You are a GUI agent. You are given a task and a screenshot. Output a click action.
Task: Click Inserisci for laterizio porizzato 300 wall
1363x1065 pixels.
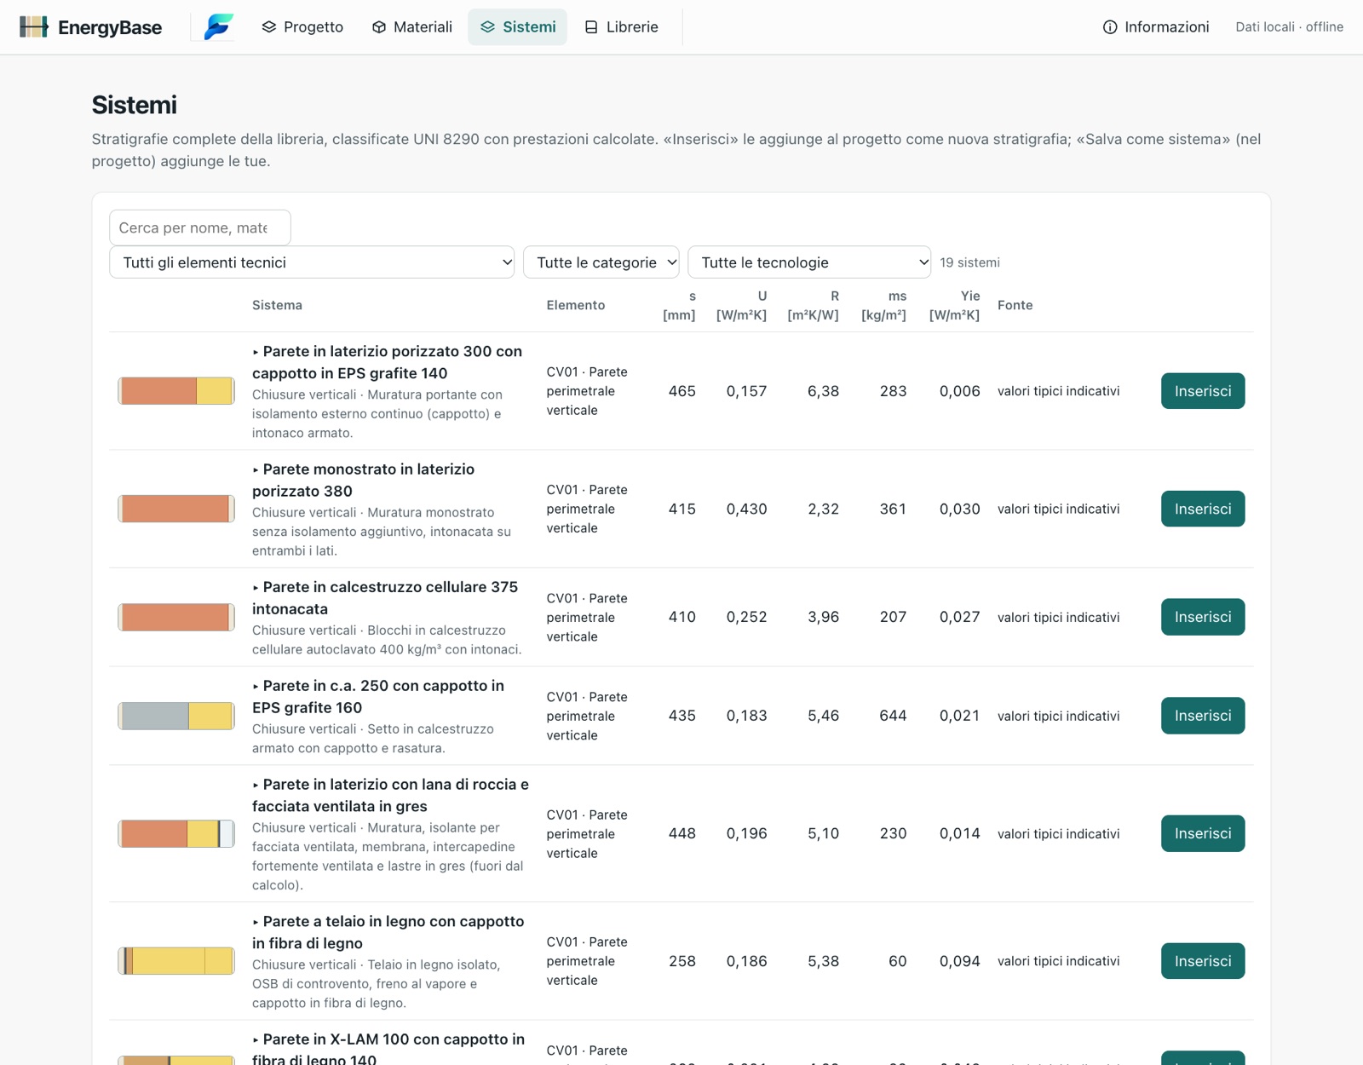point(1203,391)
